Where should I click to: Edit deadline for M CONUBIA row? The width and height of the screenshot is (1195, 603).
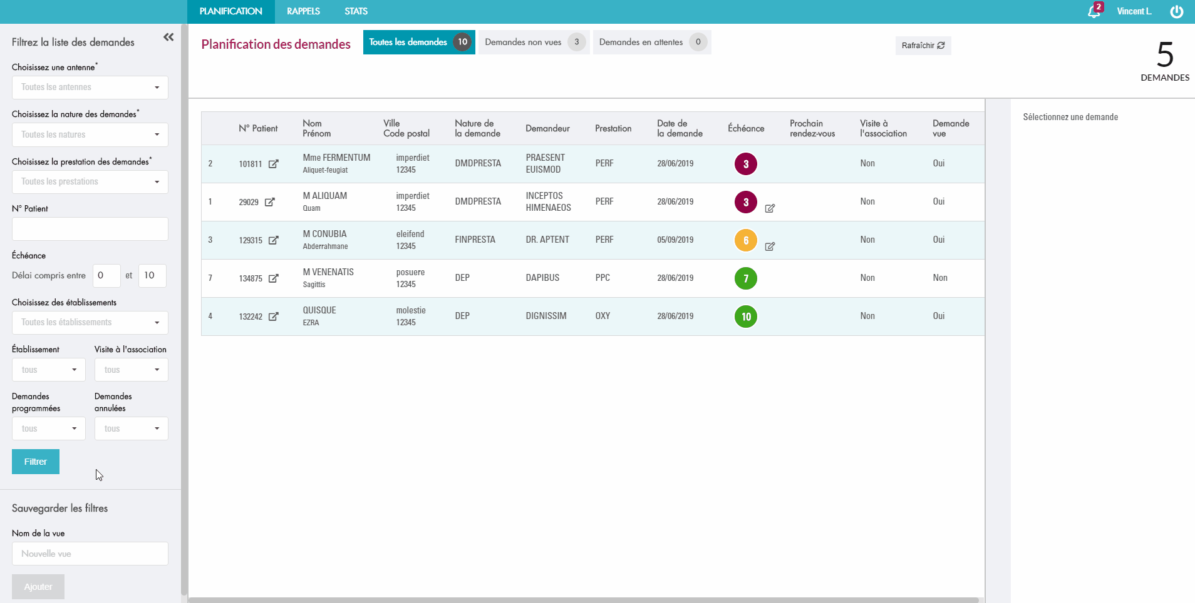coord(770,246)
